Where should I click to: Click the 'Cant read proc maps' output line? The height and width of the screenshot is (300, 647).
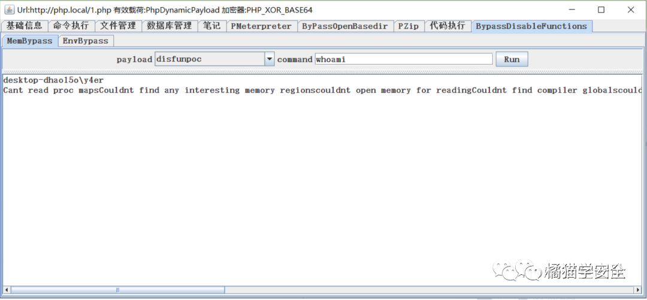tap(322, 90)
